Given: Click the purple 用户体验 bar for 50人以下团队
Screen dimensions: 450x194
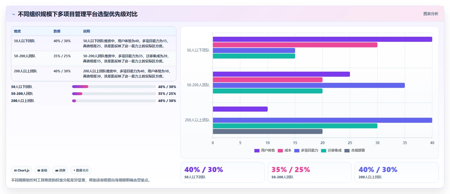Looking at the screenshot, I should pyautogui.click(x=322, y=39).
